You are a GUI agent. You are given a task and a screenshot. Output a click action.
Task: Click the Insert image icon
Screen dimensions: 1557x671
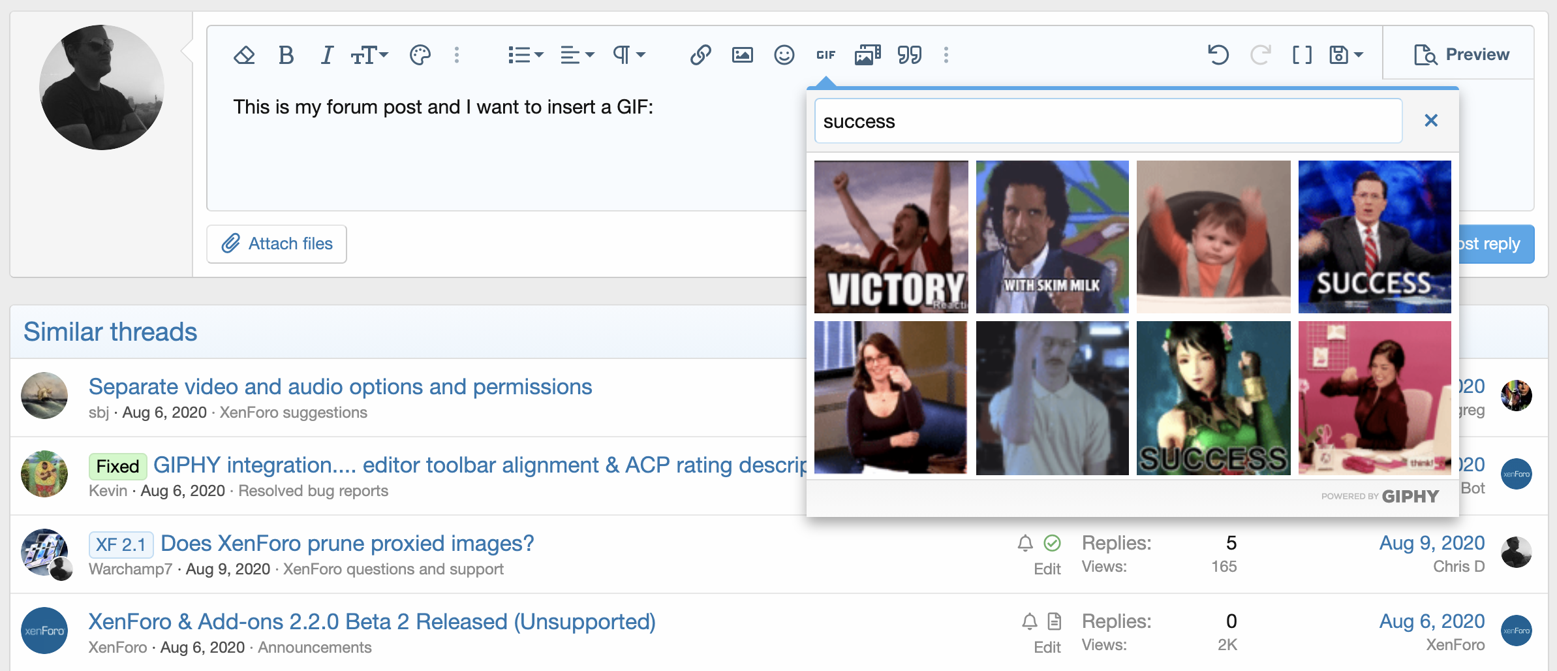(743, 55)
